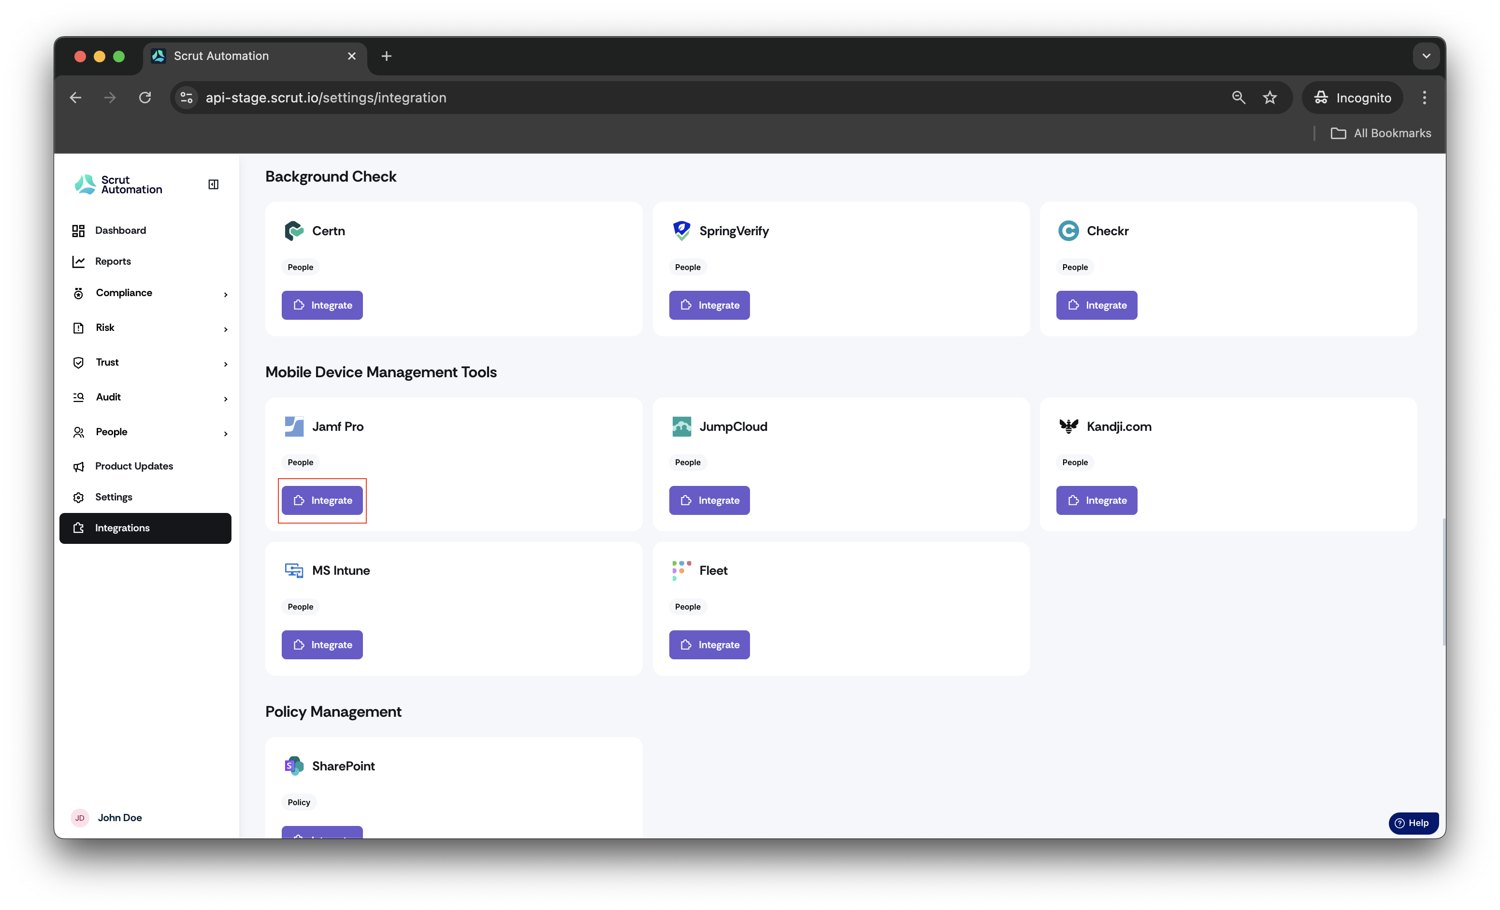Click the JD avatar icon
The image size is (1500, 910).
pyautogui.click(x=80, y=818)
